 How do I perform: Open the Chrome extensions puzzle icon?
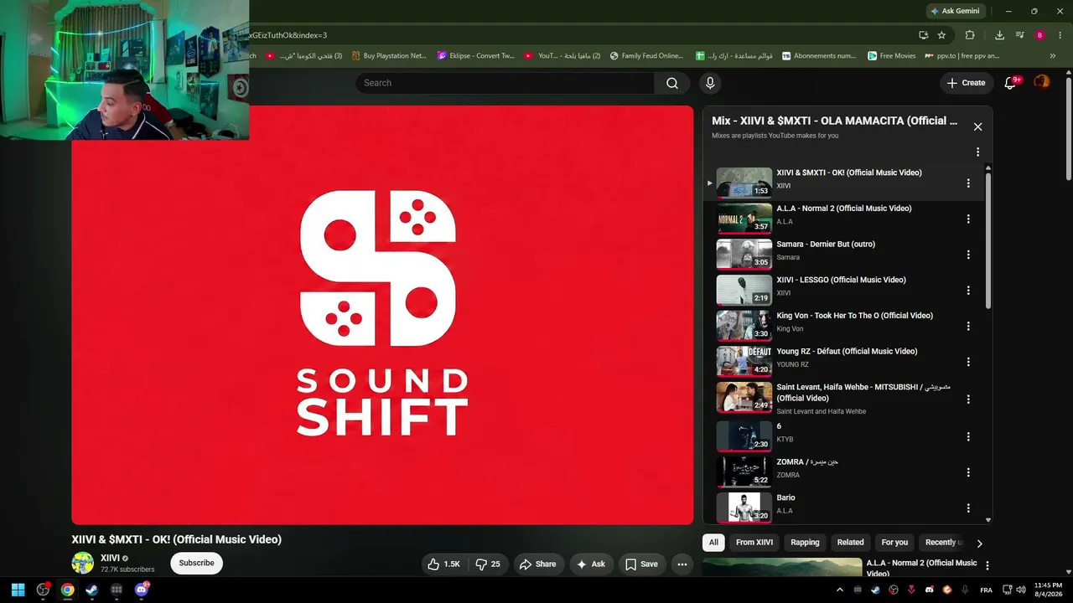click(970, 35)
